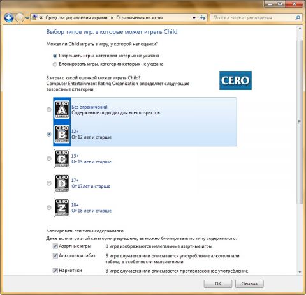Click the От 12 лет и старше text
The image size is (306, 295).
91,137
